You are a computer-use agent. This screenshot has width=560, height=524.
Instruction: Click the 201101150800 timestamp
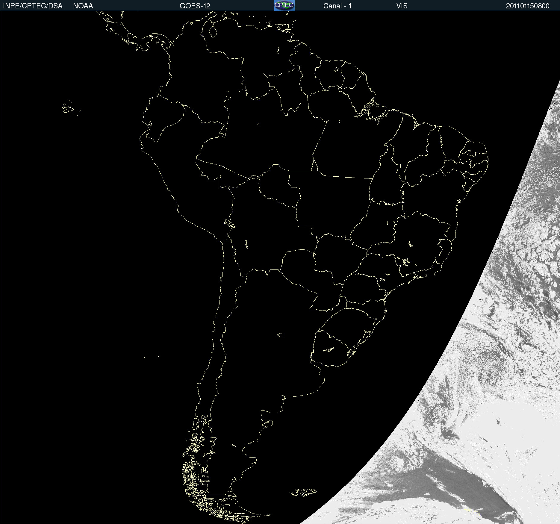(x=528, y=6)
